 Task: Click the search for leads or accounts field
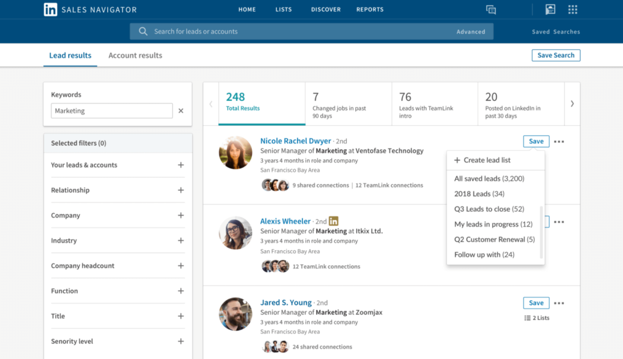point(311,32)
